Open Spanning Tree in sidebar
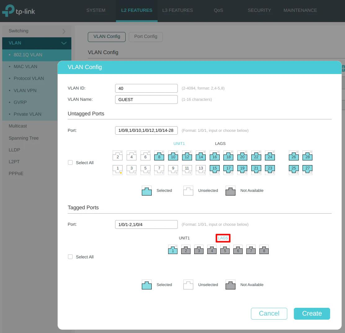This screenshot has width=345, height=333. [24, 138]
